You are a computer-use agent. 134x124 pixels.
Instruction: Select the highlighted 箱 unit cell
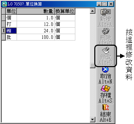pyautogui.click(x=11, y=31)
